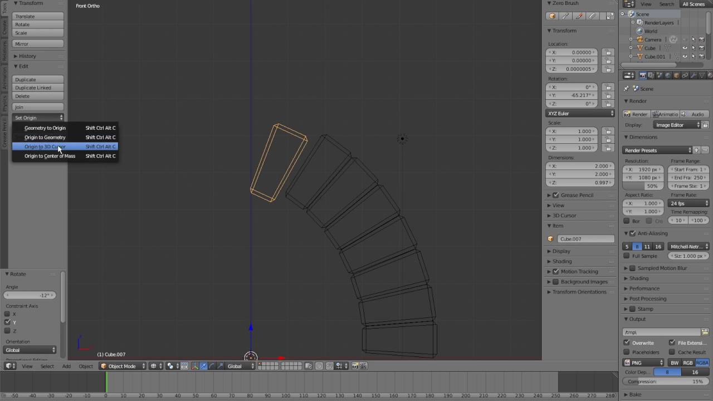The height and width of the screenshot is (401, 713).
Task: Toggle the X constraint axis checkbox
Action: pos(7,314)
